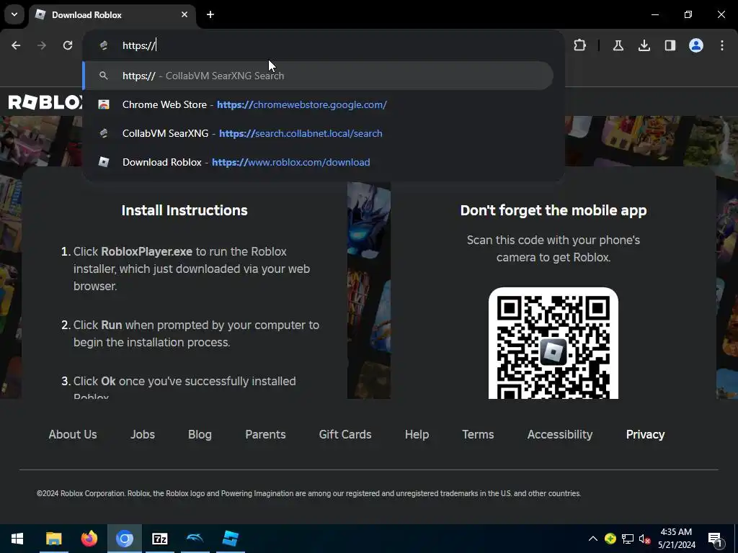Open the clock showing 4:35 AM
This screenshot has height=553, width=738.
pyautogui.click(x=676, y=539)
